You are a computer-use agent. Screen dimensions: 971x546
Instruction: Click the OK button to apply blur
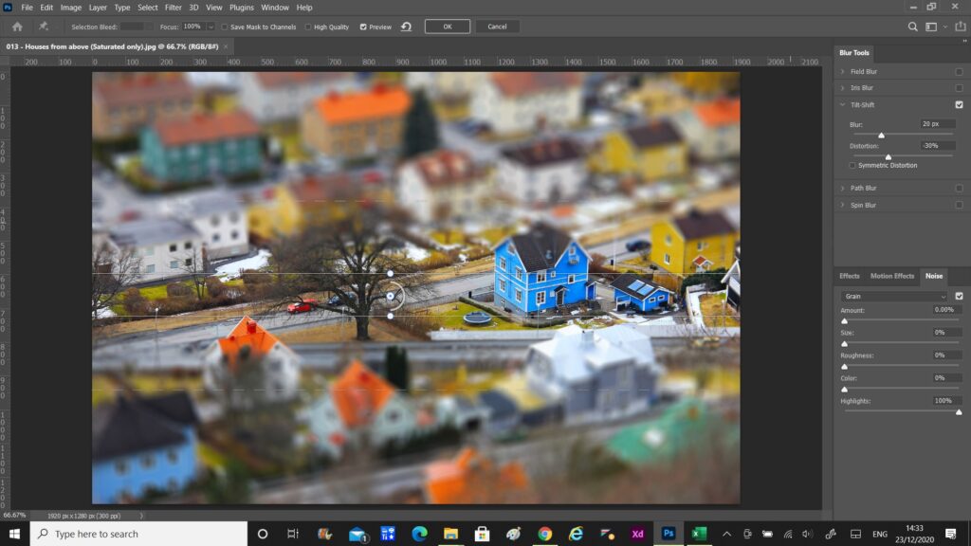(447, 27)
